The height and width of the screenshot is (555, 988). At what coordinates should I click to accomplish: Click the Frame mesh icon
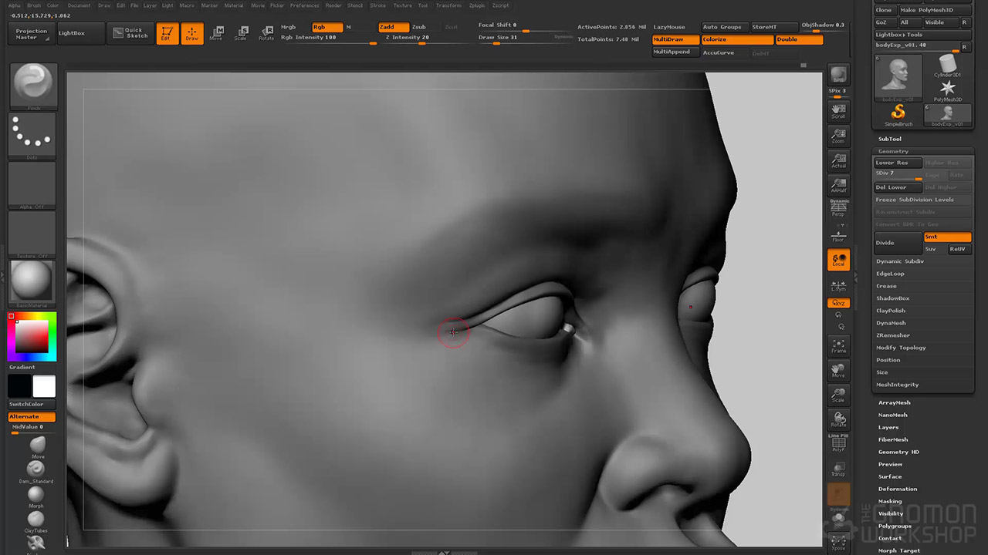click(x=838, y=346)
